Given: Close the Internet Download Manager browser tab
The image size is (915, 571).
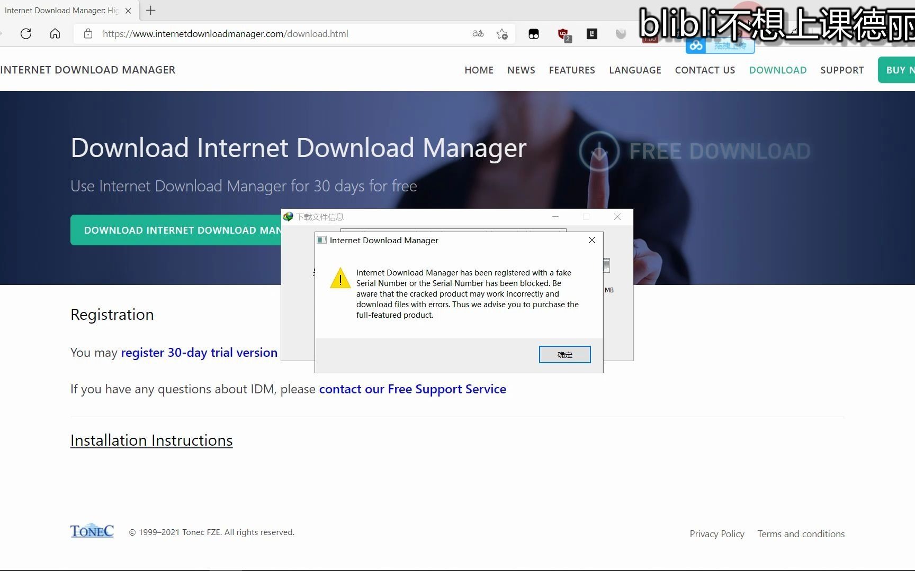Looking at the screenshot, I should click(x=128, y=11).
